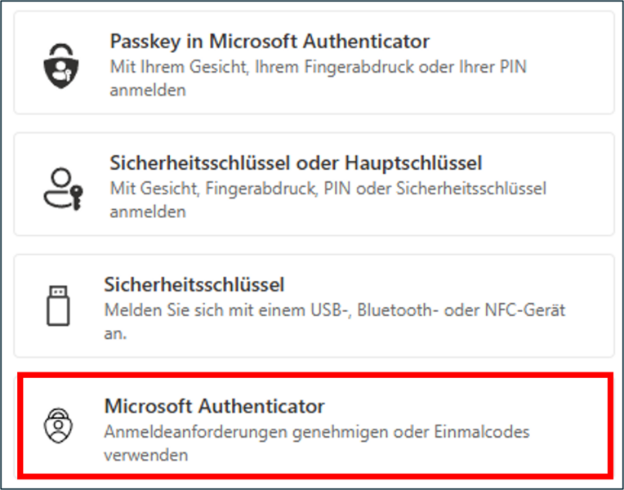Screen dimensions: 624x490
Task: Click 'anmelden' line below the Passkey description
Action: pyautogui.click(x=147, y=89)
